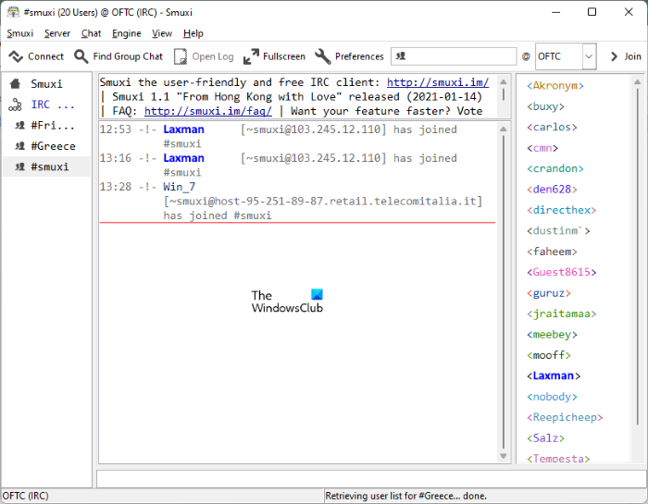The width and height of the screenshot is (648, 504).
Task: Select user nobody in user list
Action: point(552,397)
